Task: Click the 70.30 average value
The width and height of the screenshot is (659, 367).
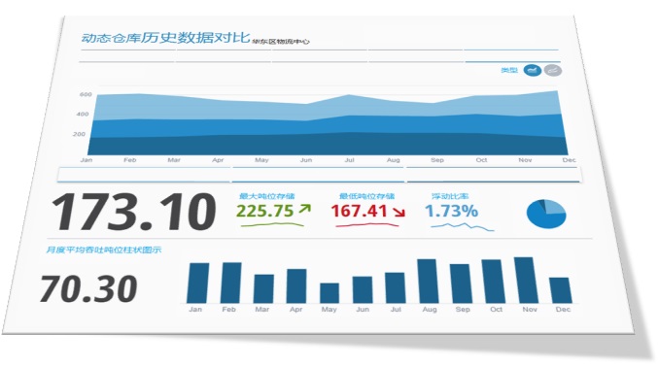Action: point(88,288)
